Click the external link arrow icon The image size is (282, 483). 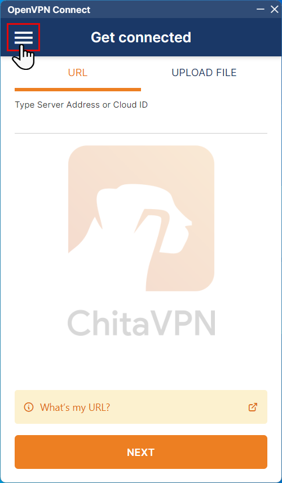tap(253, 407)
